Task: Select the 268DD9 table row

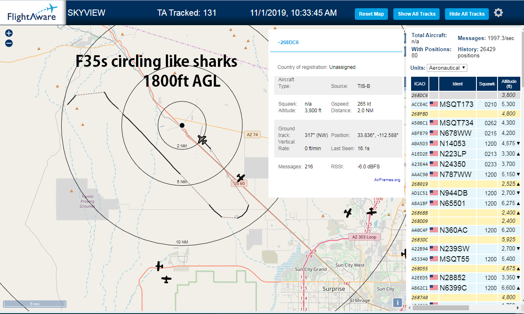Action: click(466, 221)
